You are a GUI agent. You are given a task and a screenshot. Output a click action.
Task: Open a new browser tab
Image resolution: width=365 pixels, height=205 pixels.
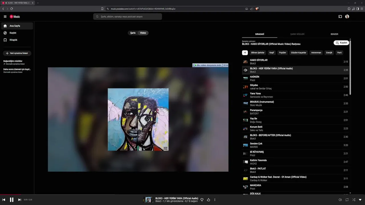pyautogui.click(x=38, y=3)
